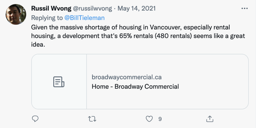This screenshot has height=128, width=256.
Task: Open the broadwaycommercial.ca domain link
Action: (x=127, y=77)
